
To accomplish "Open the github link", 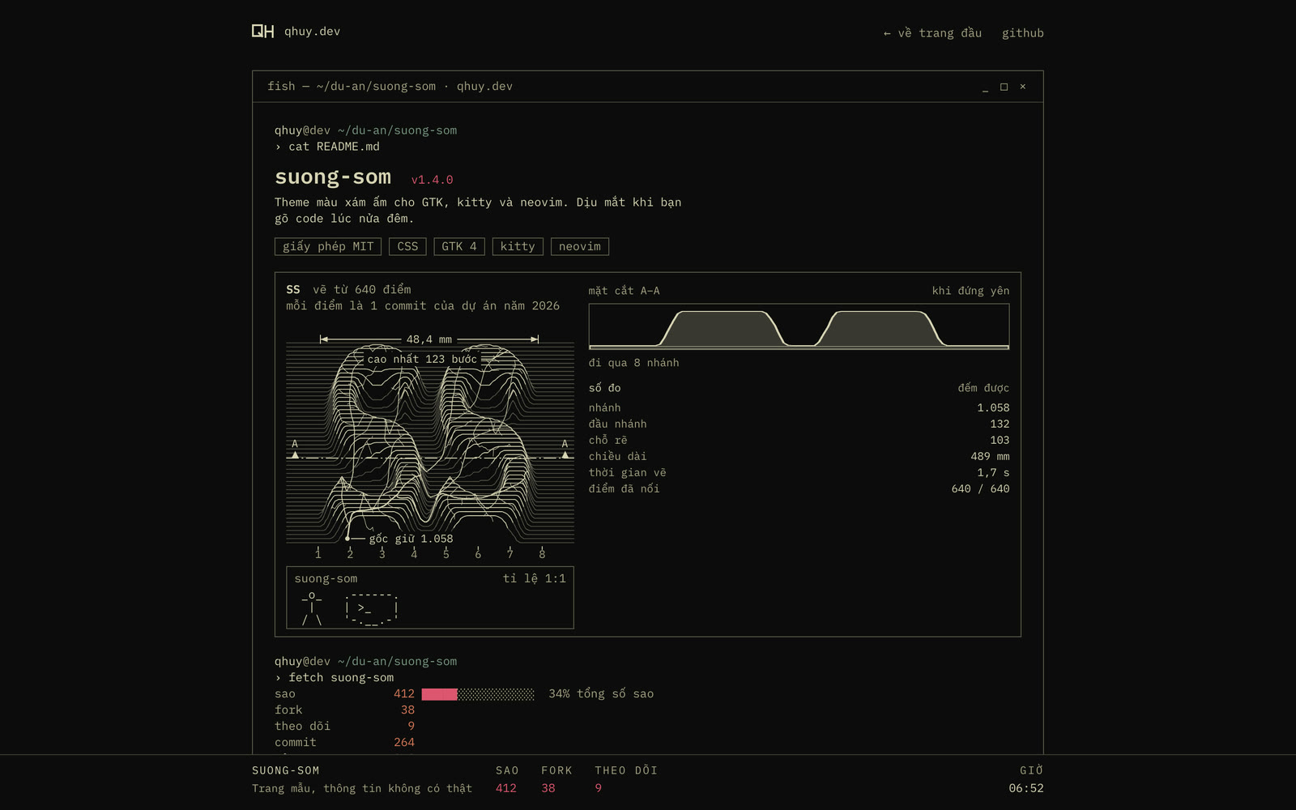I will tap(1022, 33).
